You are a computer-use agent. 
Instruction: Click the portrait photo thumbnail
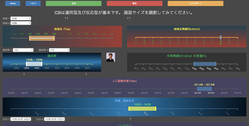tap(110, 57)
